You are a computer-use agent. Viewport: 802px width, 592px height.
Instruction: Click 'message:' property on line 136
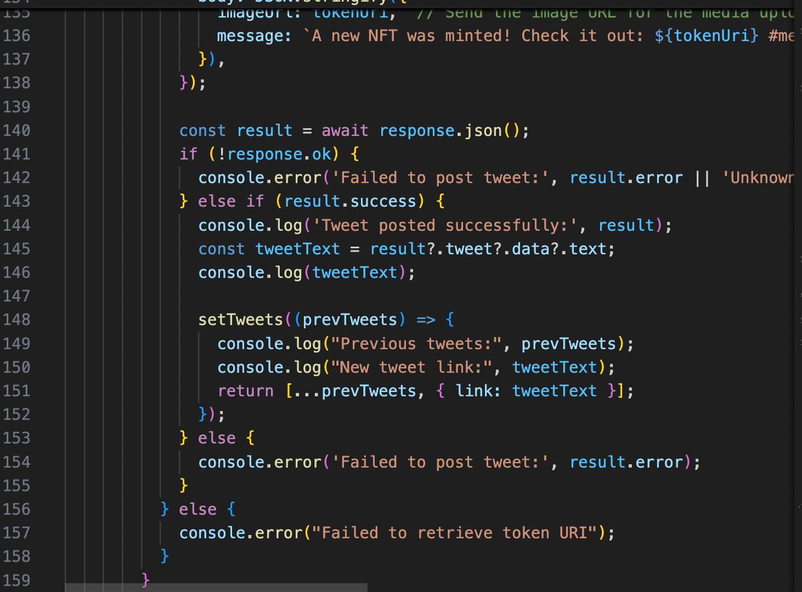(x=255, y=36)
